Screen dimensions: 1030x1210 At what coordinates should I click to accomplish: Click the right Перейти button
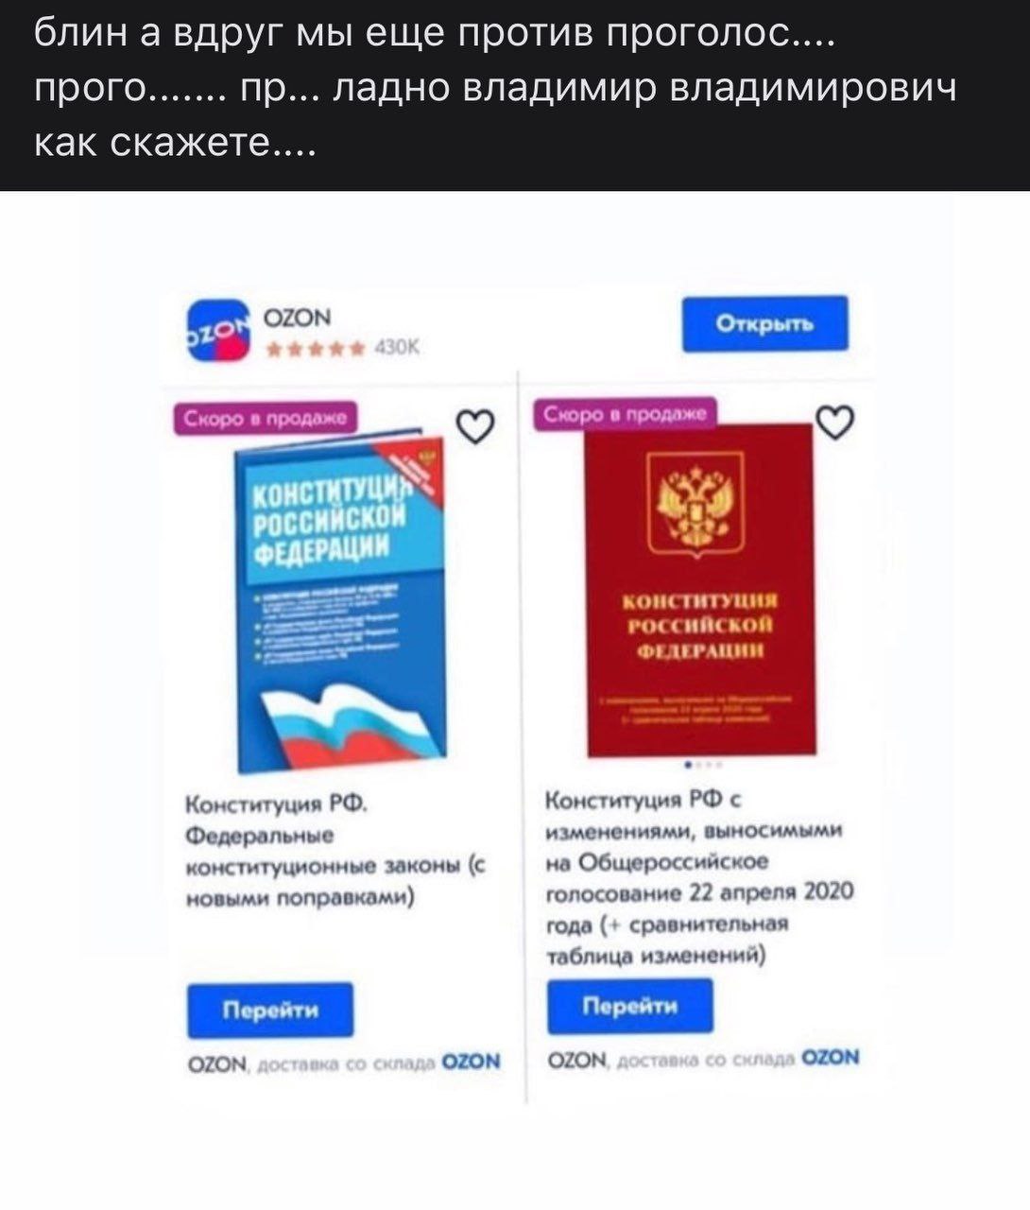click(x=630, y=1006)
